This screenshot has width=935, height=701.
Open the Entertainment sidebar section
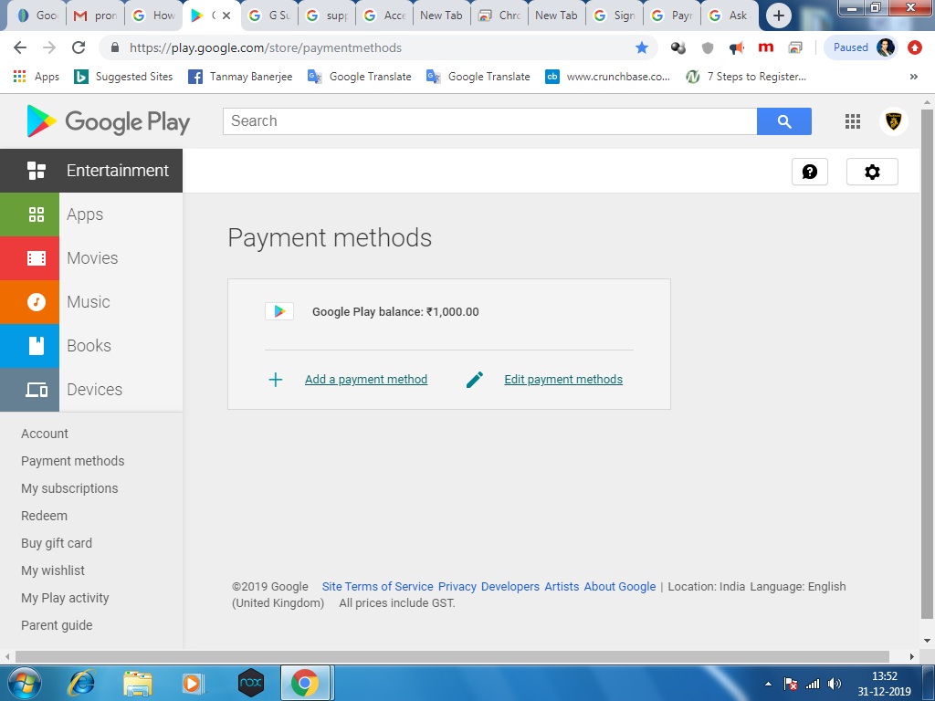[91, 171]
